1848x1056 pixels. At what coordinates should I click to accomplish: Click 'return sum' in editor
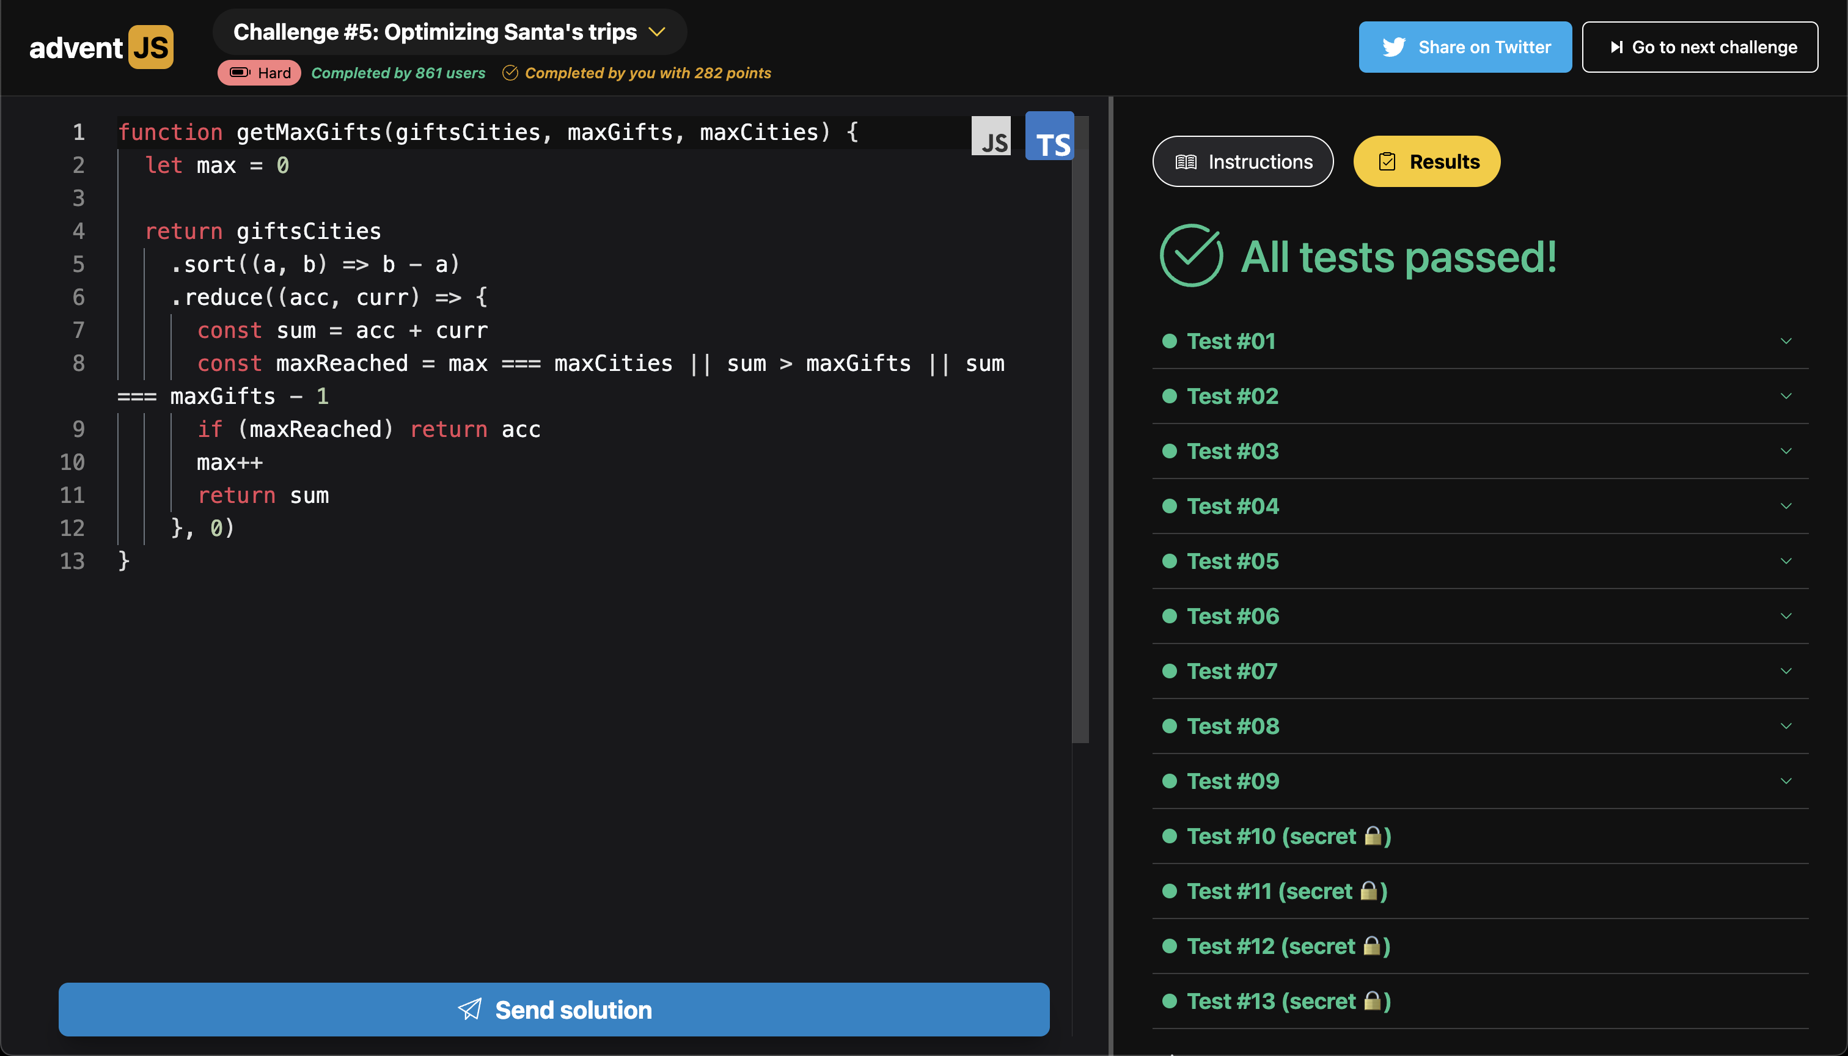pyautogui.click(x=263, y=496)
